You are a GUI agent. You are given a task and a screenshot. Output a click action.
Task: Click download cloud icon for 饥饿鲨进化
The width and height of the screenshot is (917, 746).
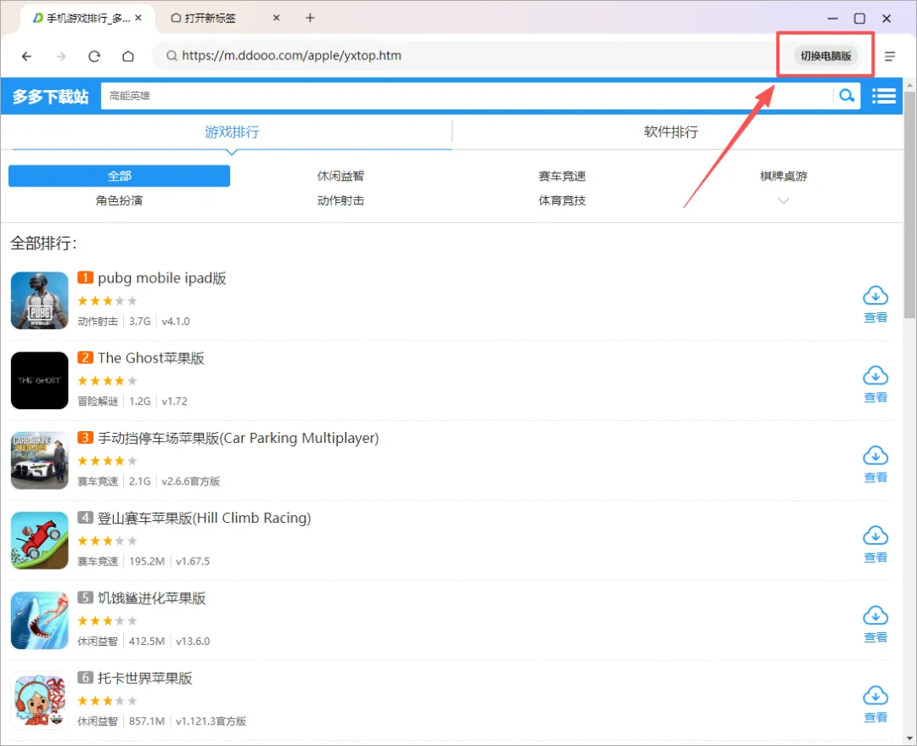point(875,615)
